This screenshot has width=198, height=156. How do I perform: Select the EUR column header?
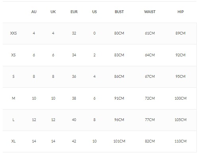74,12
